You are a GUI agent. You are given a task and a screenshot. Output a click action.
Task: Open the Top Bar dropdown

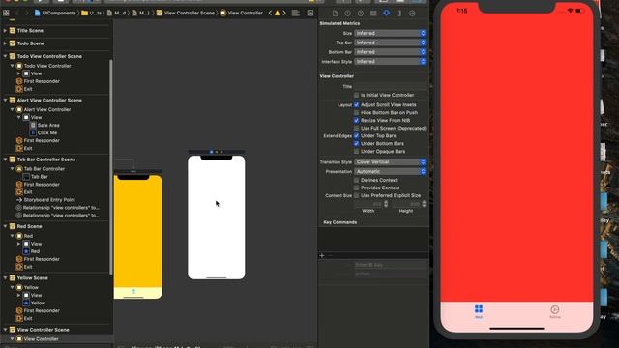[390, 43]
